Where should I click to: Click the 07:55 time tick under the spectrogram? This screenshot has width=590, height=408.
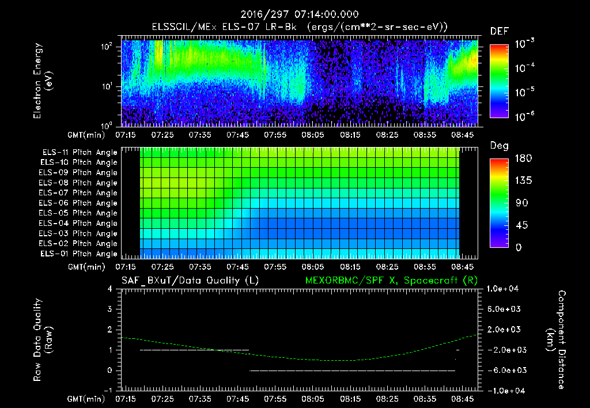(x=275, y=135)
